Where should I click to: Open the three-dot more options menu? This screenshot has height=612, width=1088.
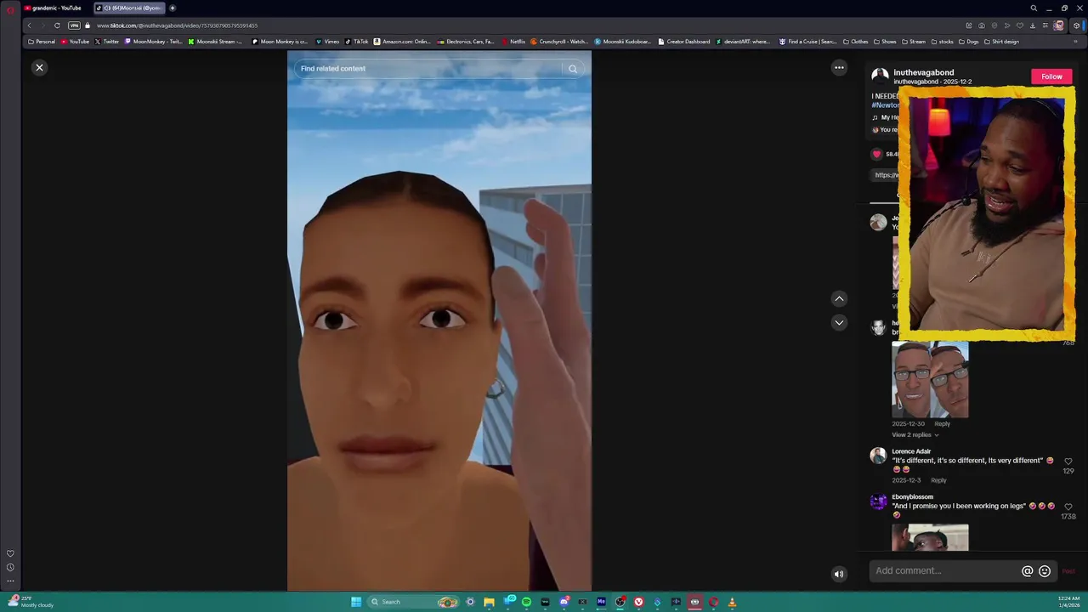[x=839, y=67]
